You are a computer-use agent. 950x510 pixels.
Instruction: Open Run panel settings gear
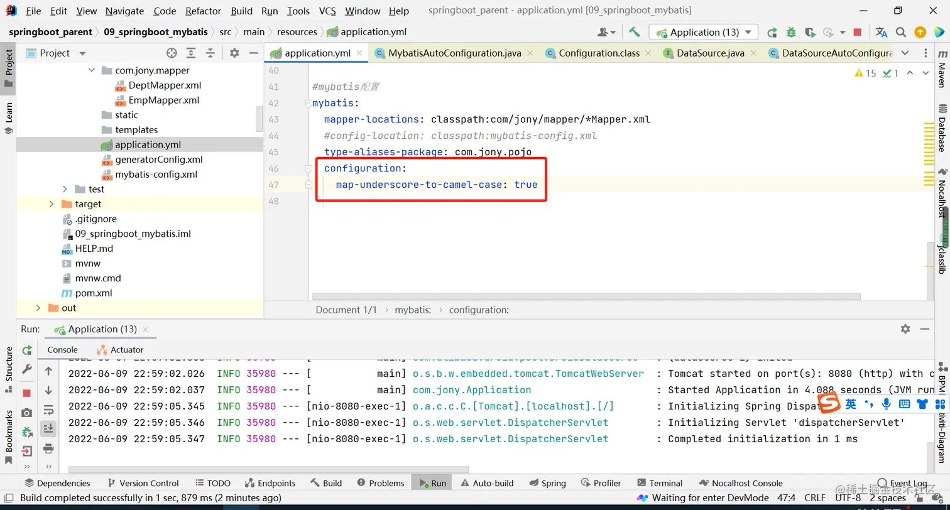(905, 329)
